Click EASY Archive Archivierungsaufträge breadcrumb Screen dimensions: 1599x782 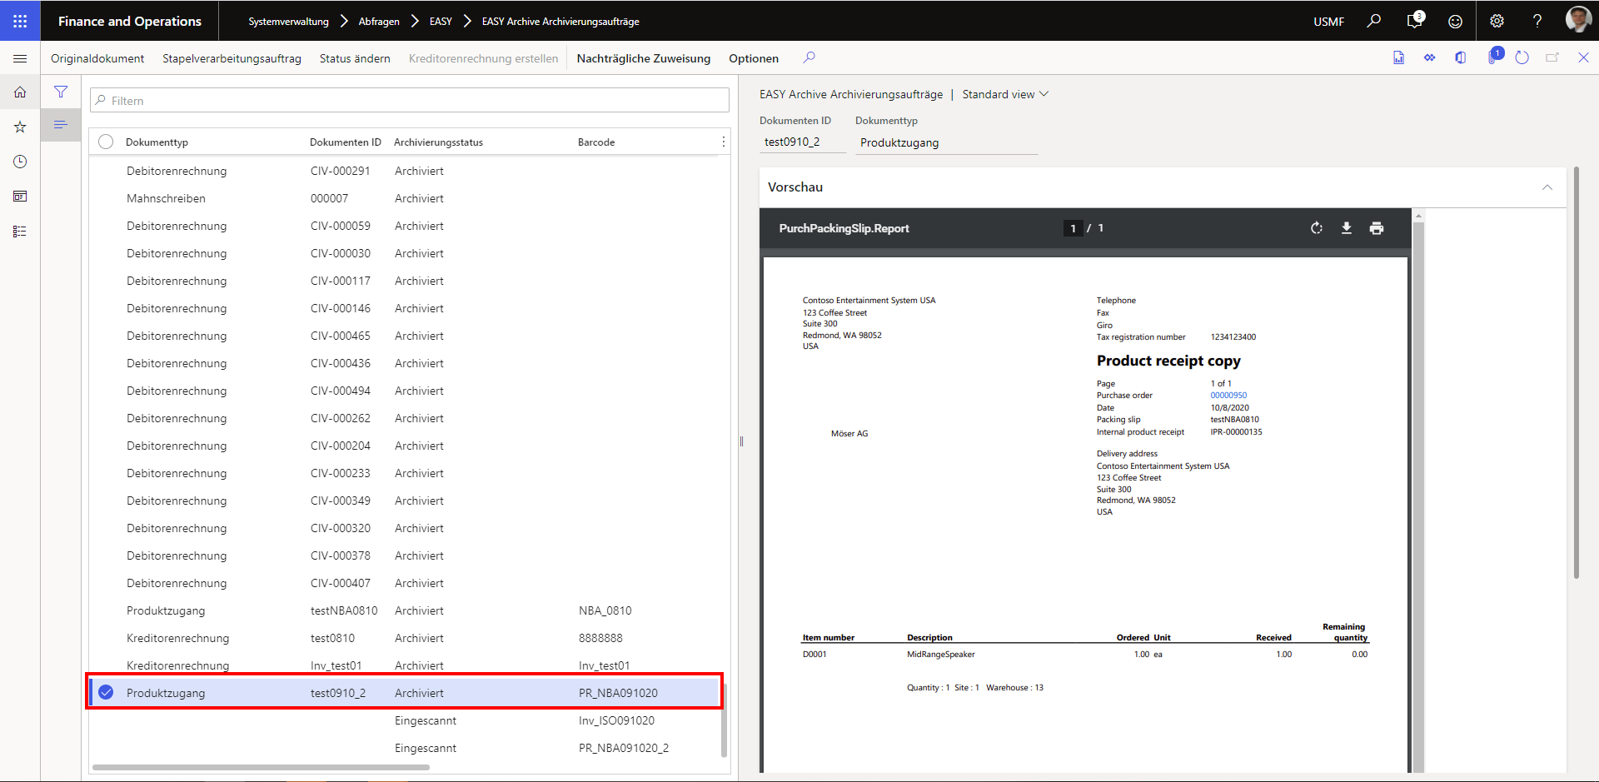pyautogui.click(x=560, y=22)
